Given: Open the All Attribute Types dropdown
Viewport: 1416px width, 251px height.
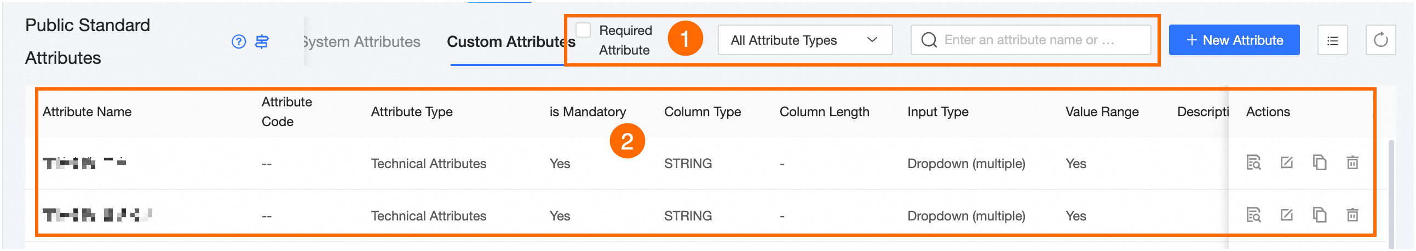Looking at the screenshot, I should pos(804,40).
